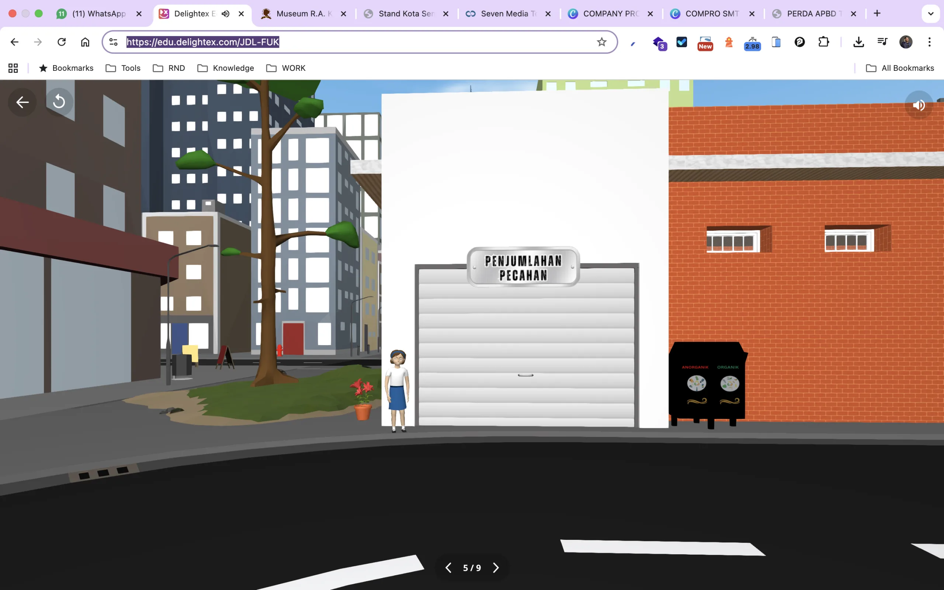Bookmark this page with star icon
The width and height of the screenshot is (944, 590).
point(601,42)
